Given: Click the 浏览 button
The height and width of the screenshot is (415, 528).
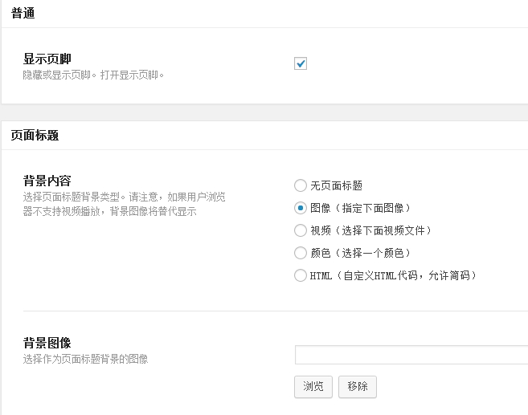Looking at the screenshot, I should (313, 387).
